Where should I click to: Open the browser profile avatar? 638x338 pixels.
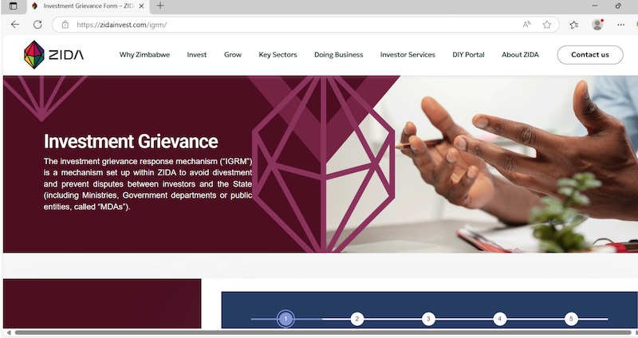[x=597, y=25]
